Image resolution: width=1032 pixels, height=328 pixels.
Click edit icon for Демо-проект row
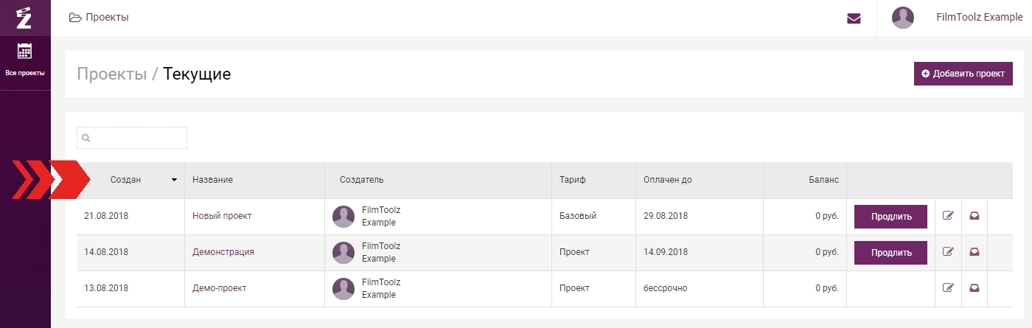click(948, 288)
